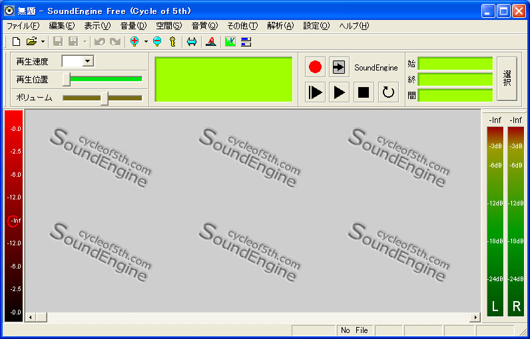
Task: Click the No File status bar text
Action: click(354, 330)
